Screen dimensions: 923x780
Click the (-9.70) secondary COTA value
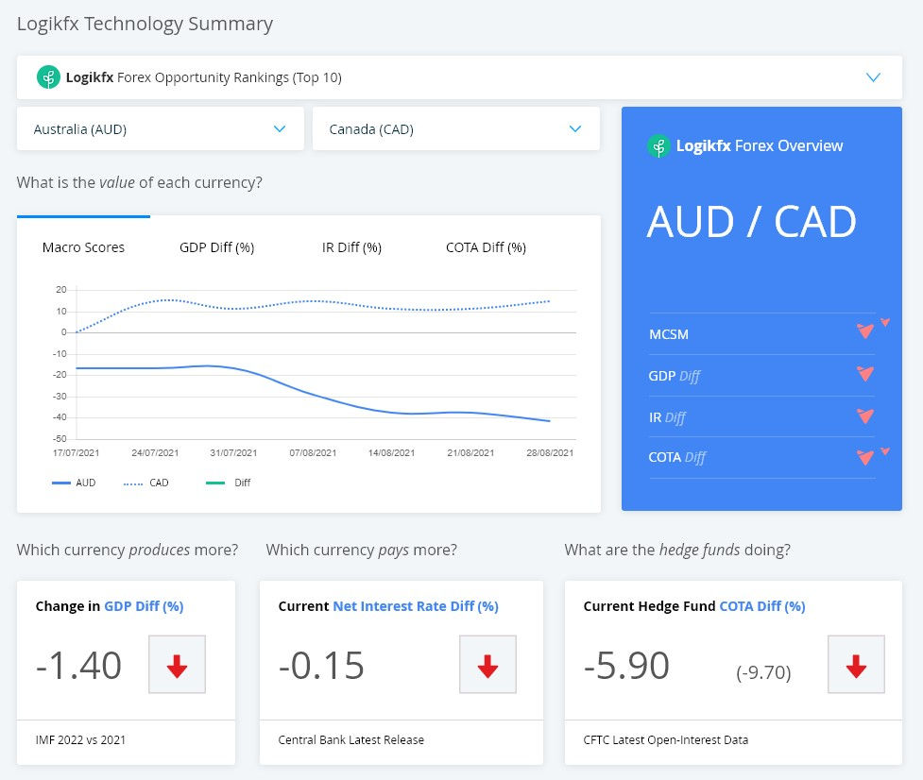[763, 672]
